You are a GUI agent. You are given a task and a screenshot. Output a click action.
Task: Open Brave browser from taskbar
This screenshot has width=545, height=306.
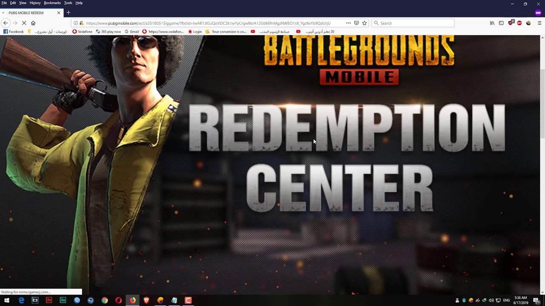146,300
